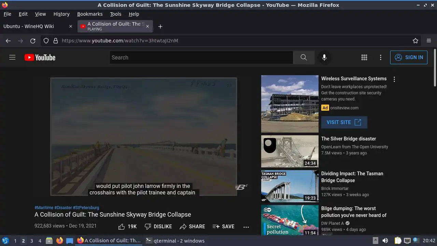Click the Silver Bridge disaster thumbnail
Screen dimensions: 437x246
[290, 151]
